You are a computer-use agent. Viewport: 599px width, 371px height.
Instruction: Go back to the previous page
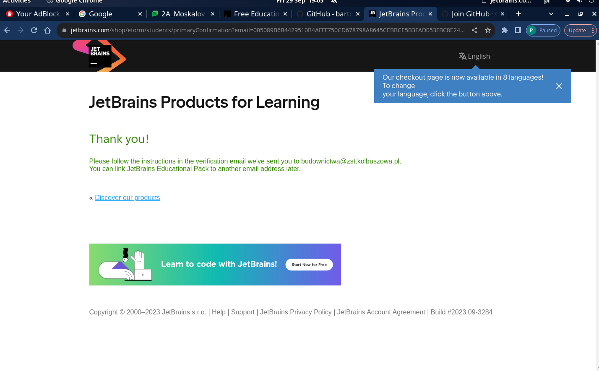pyautogui.click(x=7, y=30)
